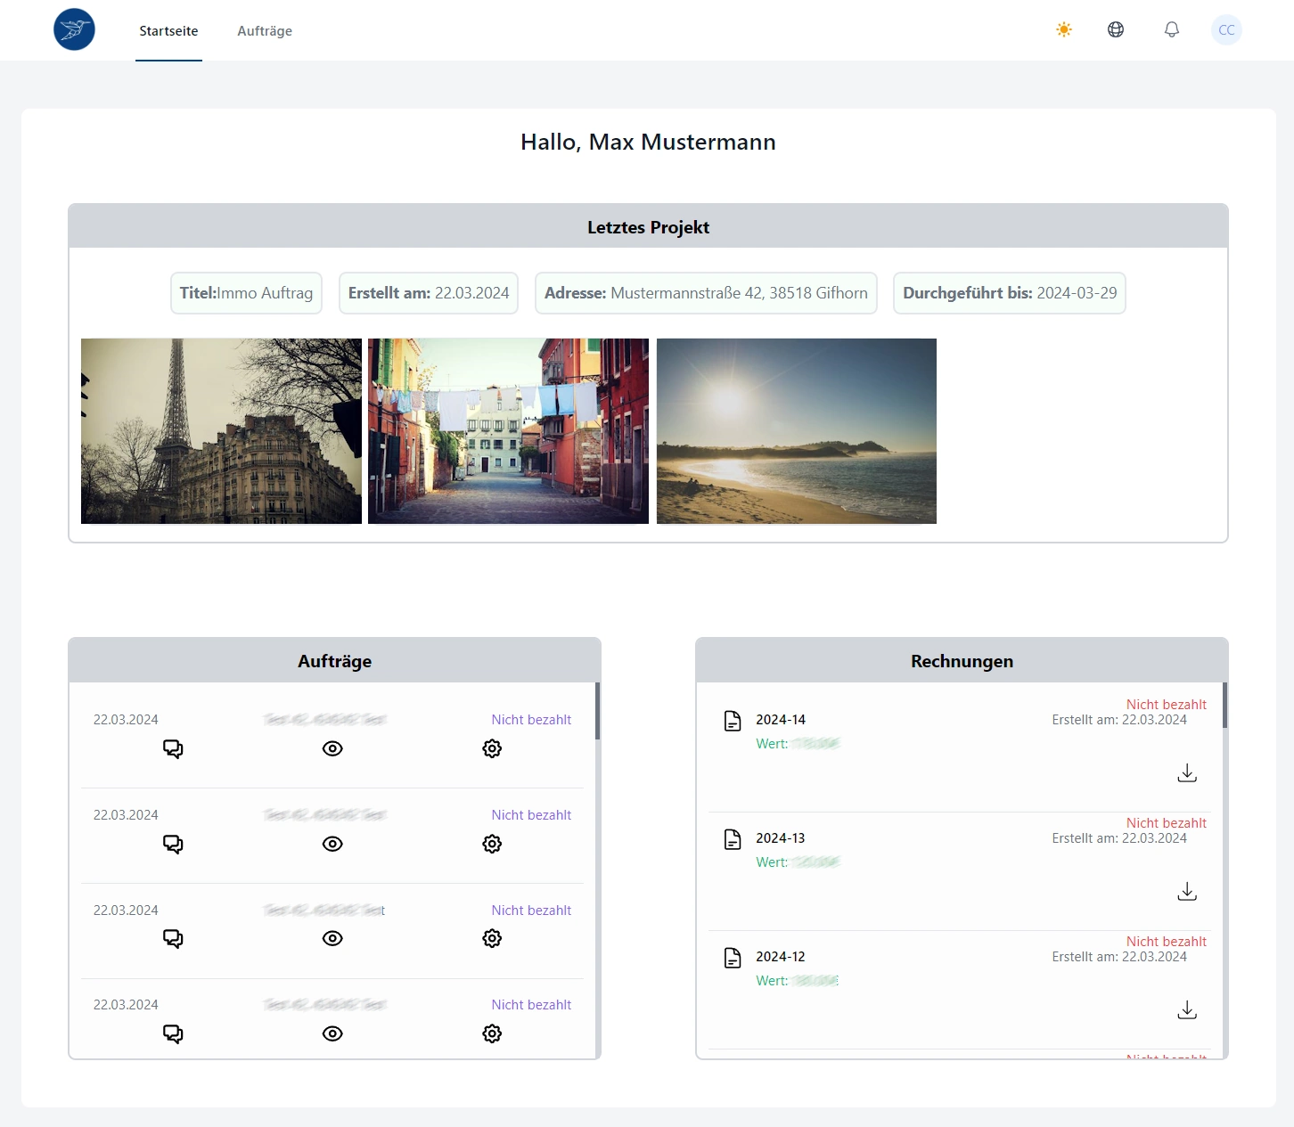Download invoice 2024-13
The height and width of the screenshot is (1127, 1294).
1187,891
